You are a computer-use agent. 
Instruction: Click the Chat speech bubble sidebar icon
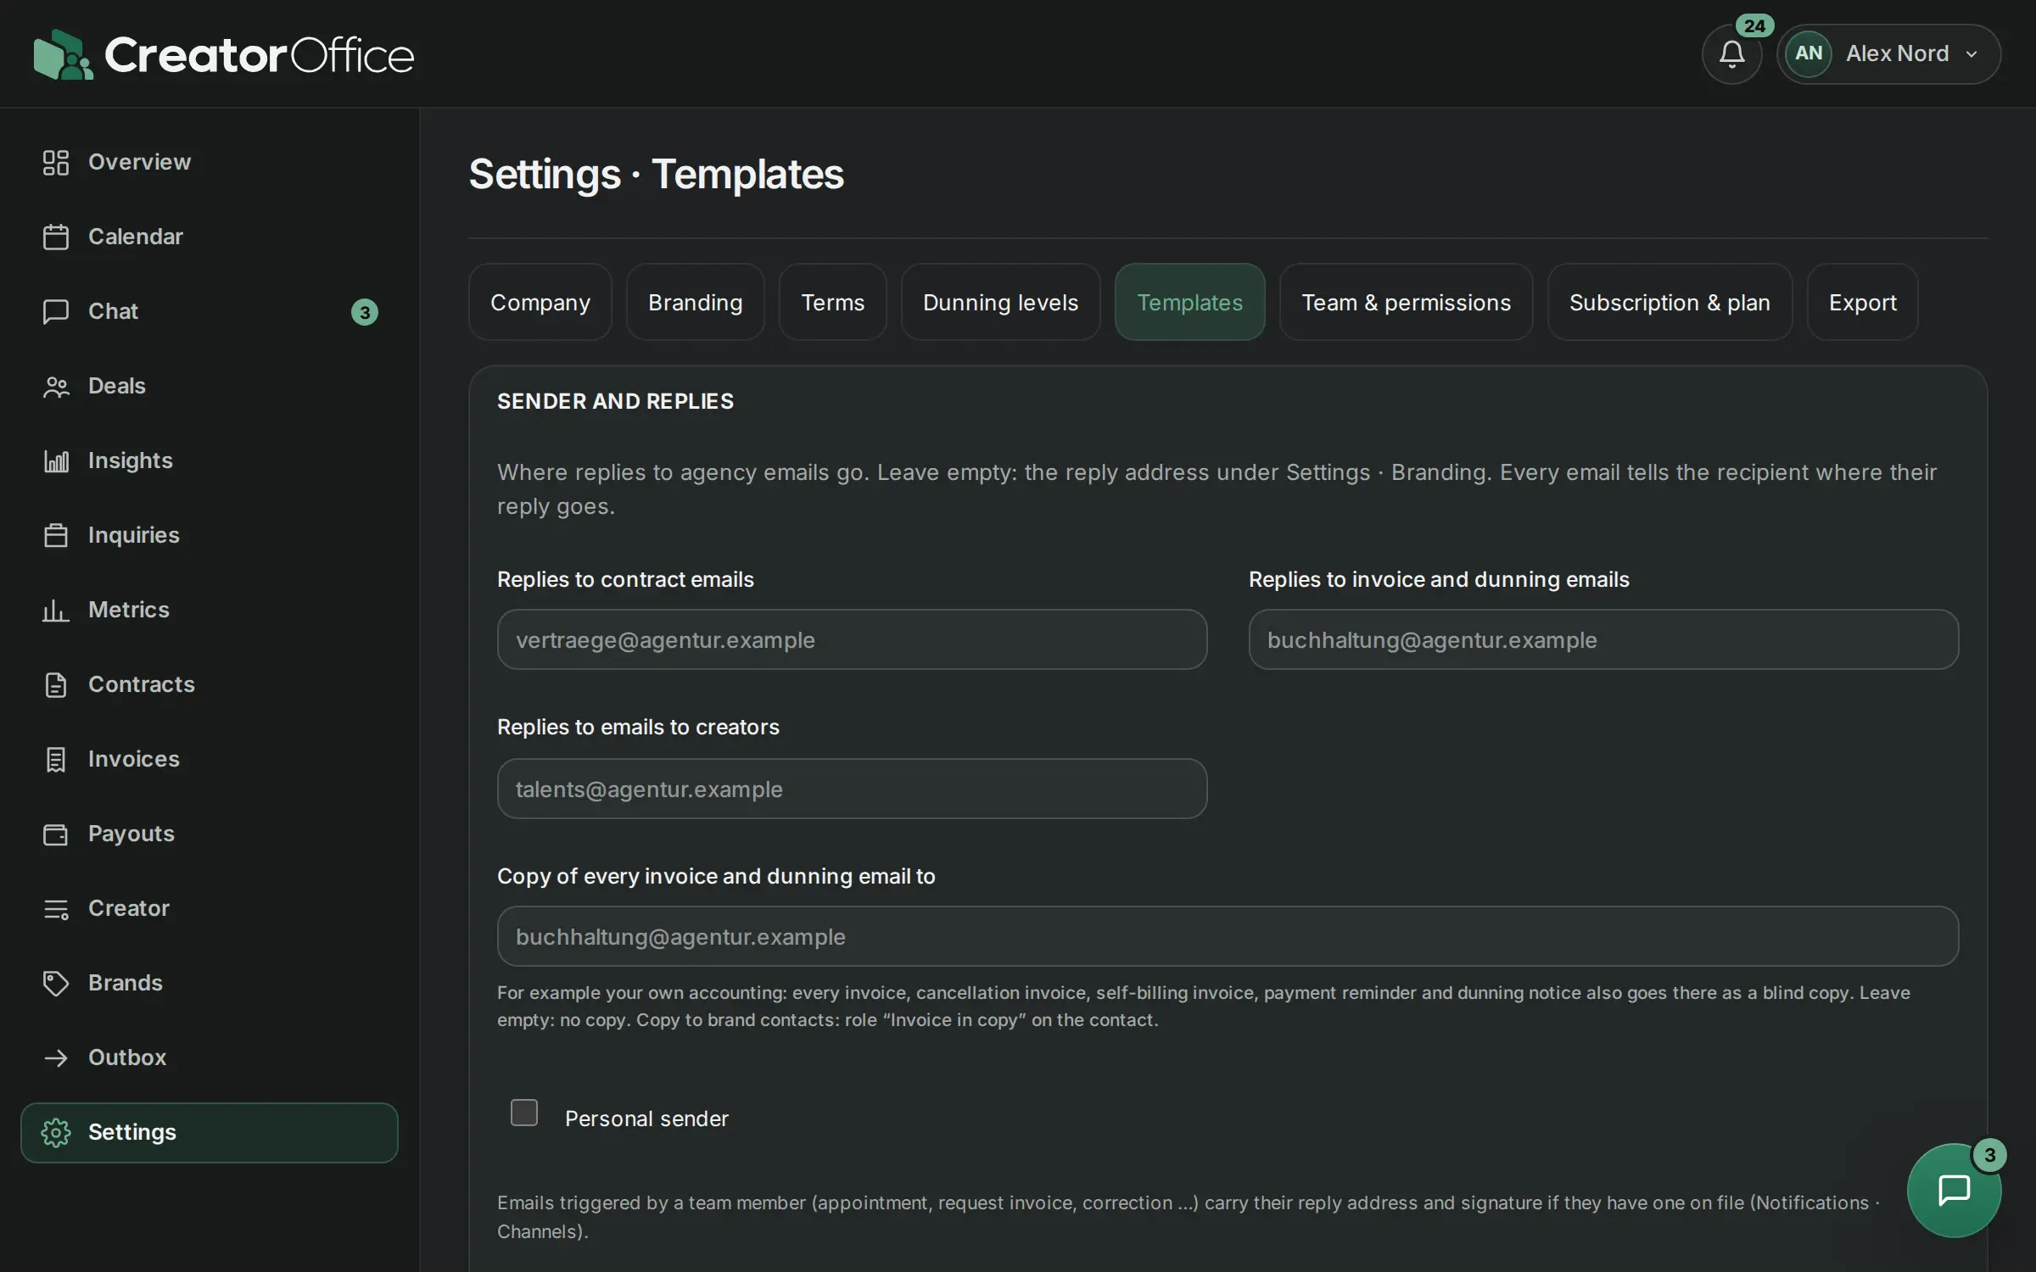click(56, 311)
